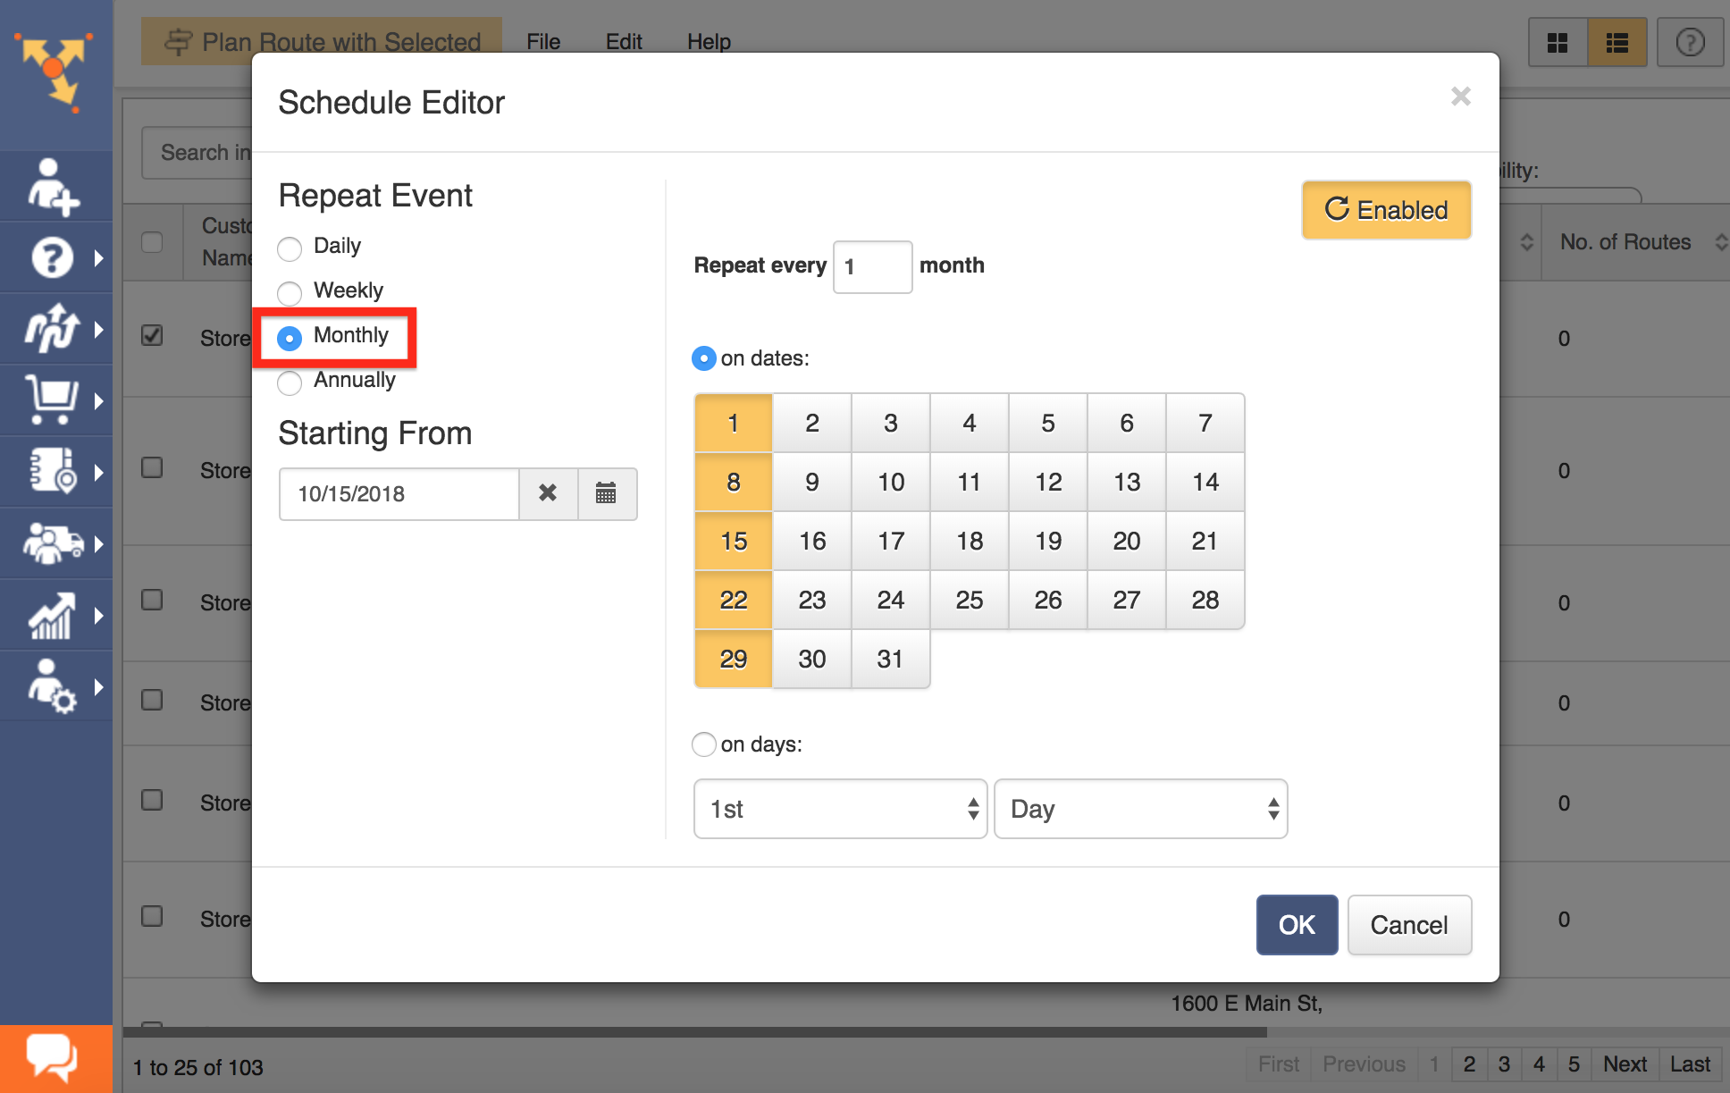Open the team and vehicles sidebar icon
The height and width of the screenshot is (1093, 1730).
[x=52, y=543]
